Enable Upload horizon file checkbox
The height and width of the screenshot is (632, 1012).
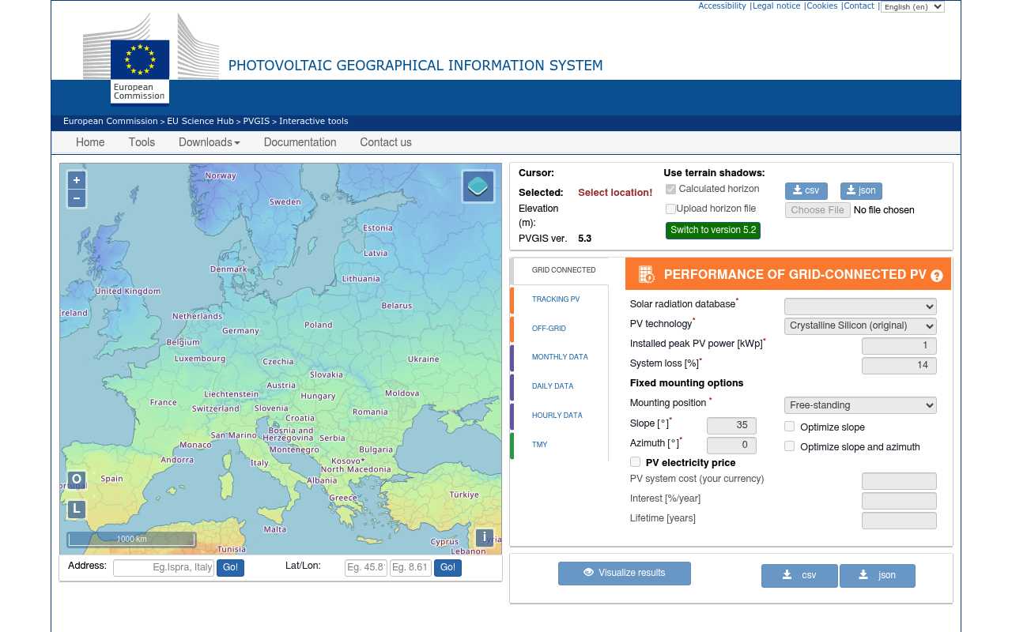[x=670, y=209]
